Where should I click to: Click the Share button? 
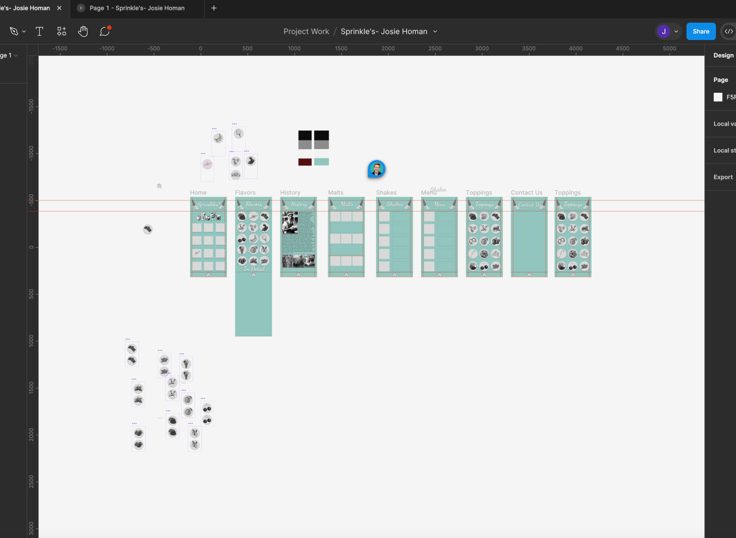pyautogui.click(x=701, y=32)
